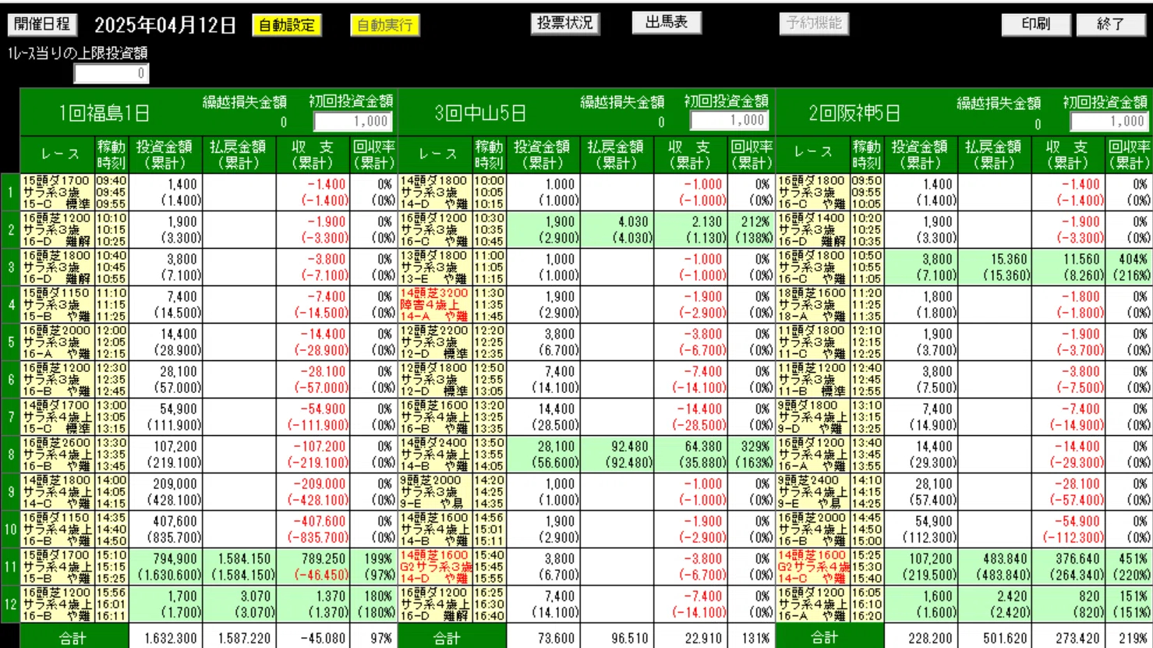Click Fukushima 合計 total label
Screen dimensions: 1153x648
(x=73, y=638)
